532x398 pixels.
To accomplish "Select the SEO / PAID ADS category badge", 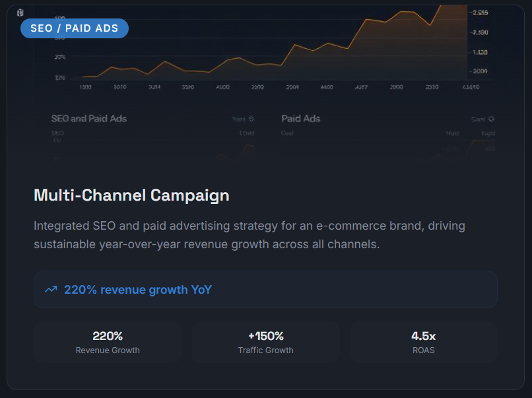I will click(75, 28).
